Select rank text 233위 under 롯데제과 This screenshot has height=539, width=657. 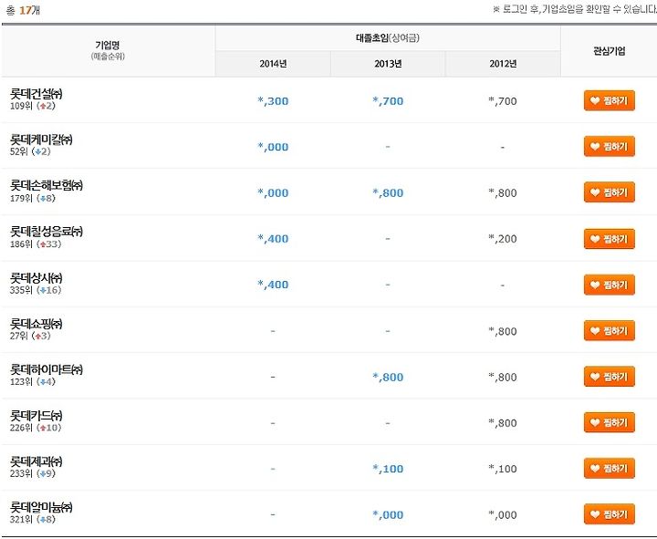click(21, 473)
